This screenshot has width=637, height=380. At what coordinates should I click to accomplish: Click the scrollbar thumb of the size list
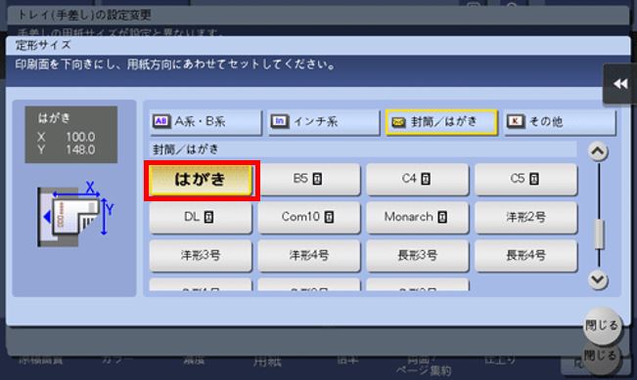pyautogui.click(x=599, y=234)
